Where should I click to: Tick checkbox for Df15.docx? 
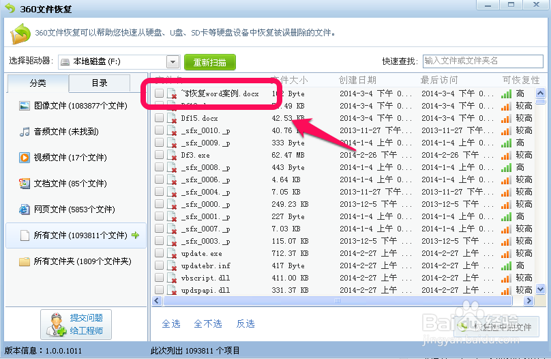(159, 118)
